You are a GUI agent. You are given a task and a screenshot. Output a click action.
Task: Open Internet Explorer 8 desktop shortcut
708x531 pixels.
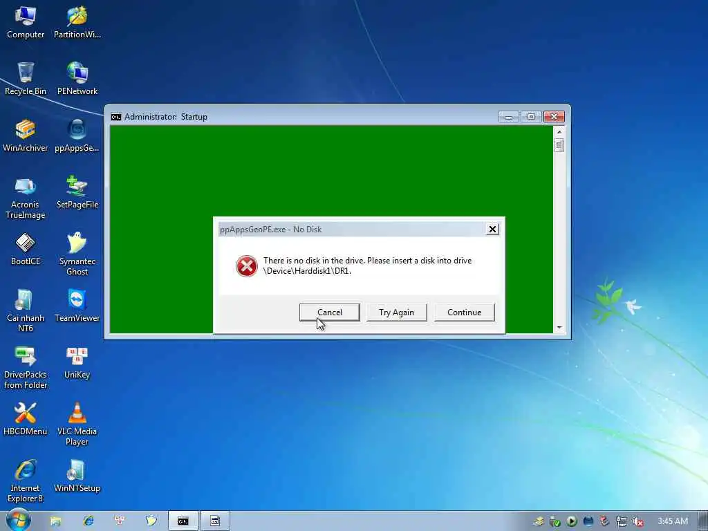pos(26,481)
